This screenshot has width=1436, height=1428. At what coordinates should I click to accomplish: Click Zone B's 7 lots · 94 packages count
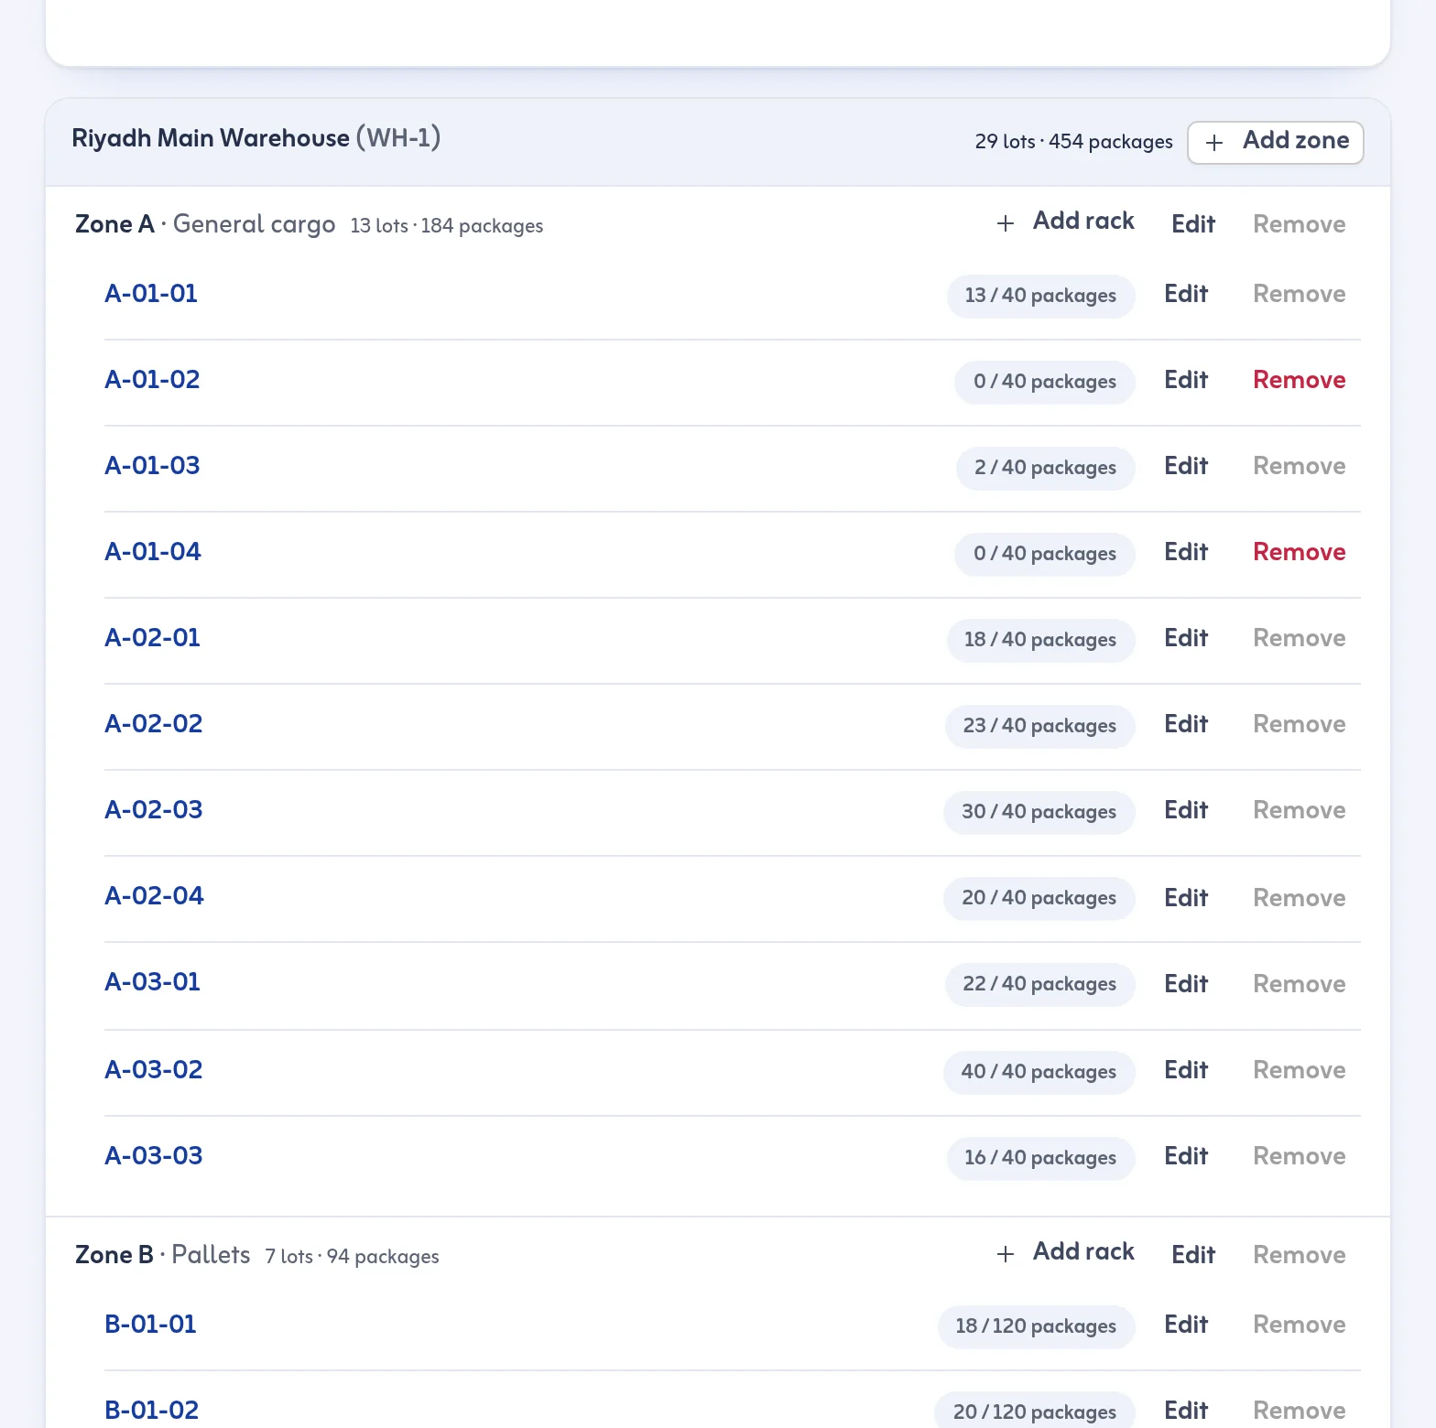coord(352,1257)
